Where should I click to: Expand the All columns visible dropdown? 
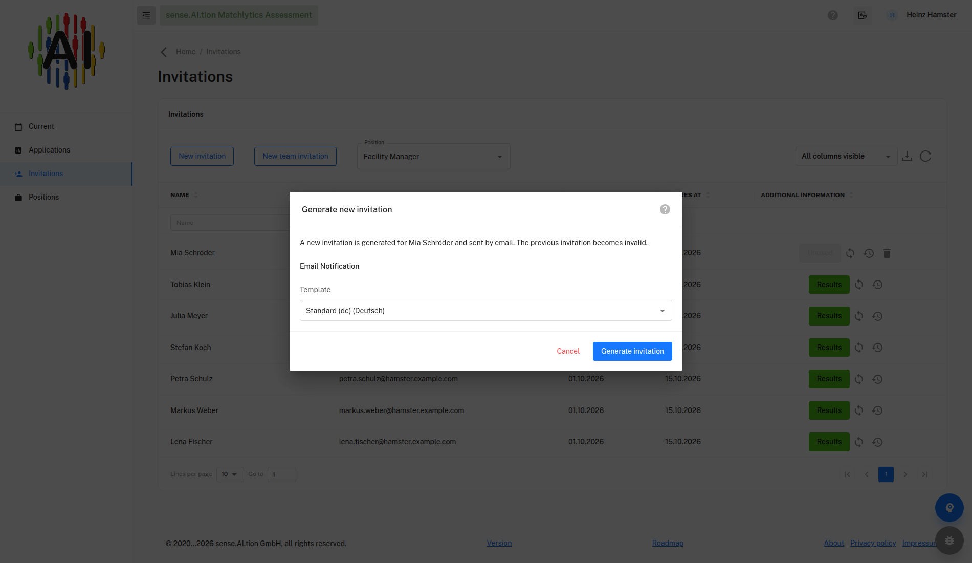coord(846,156)
